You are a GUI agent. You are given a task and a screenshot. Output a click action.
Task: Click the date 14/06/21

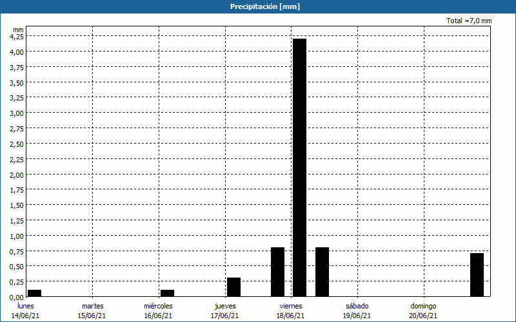pos(25,316)
